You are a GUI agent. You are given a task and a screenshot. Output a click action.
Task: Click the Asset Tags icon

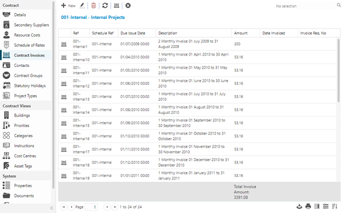coord(6,166)
